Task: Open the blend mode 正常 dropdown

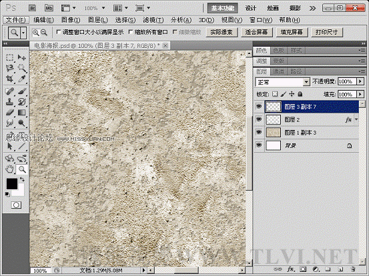Action: 306,82
